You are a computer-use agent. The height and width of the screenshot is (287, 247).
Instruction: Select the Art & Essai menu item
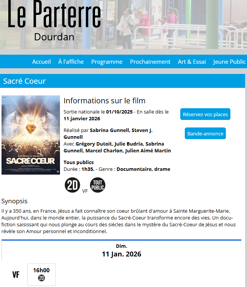coord(192,61)
